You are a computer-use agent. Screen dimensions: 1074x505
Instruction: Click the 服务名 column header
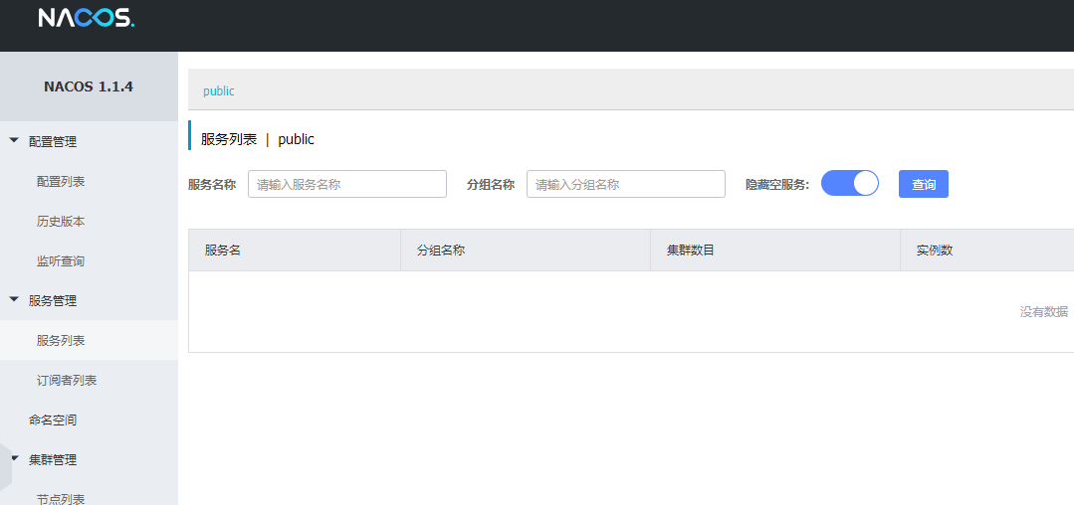223,251
